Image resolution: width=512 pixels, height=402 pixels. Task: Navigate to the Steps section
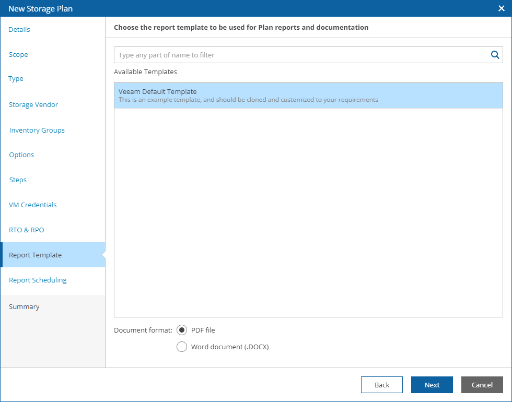pyautogui.click(x=18, y=180)
